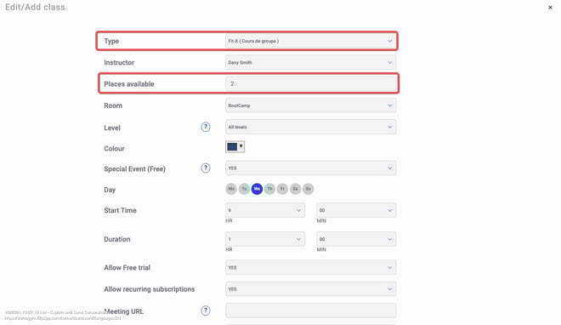Open the Start Time hour dropdown
The height and width of the screenshot is (325, 561).
[265, 210]
